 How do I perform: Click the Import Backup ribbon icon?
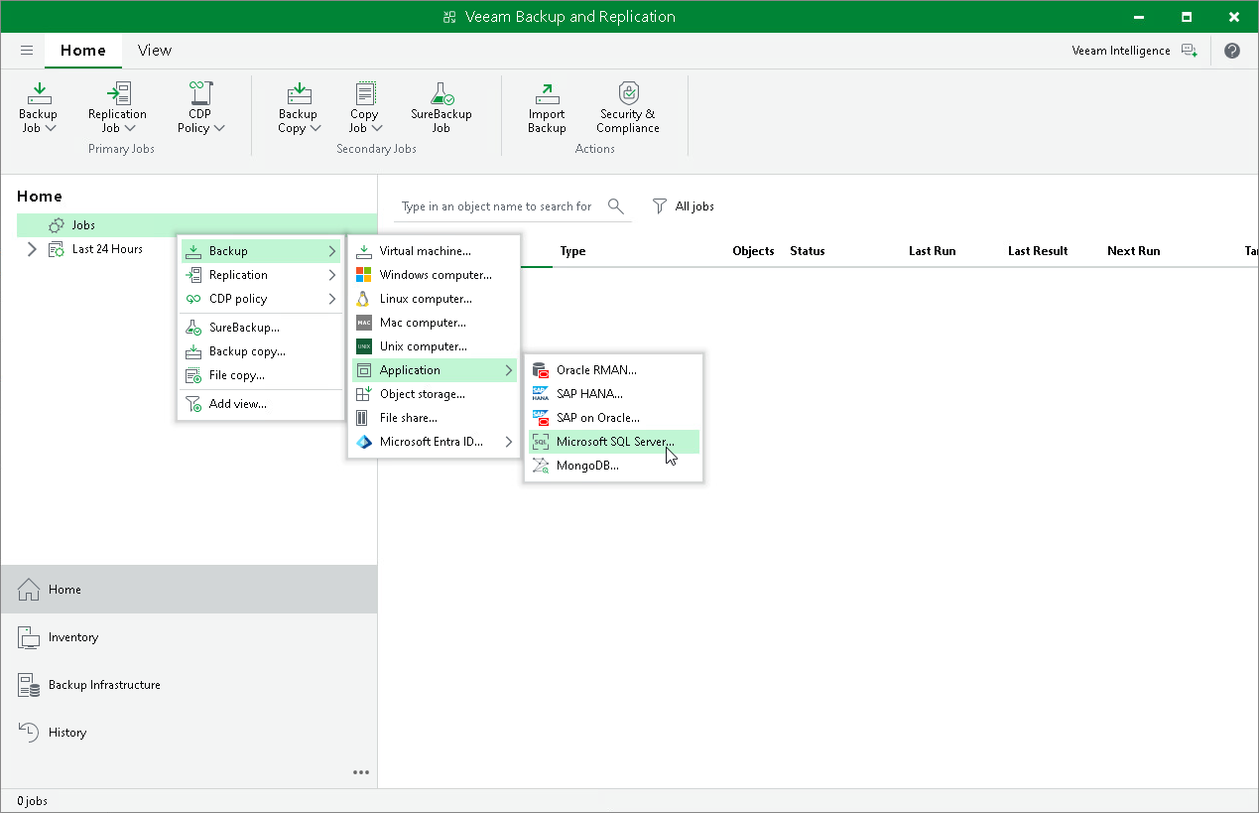[547, 93]
